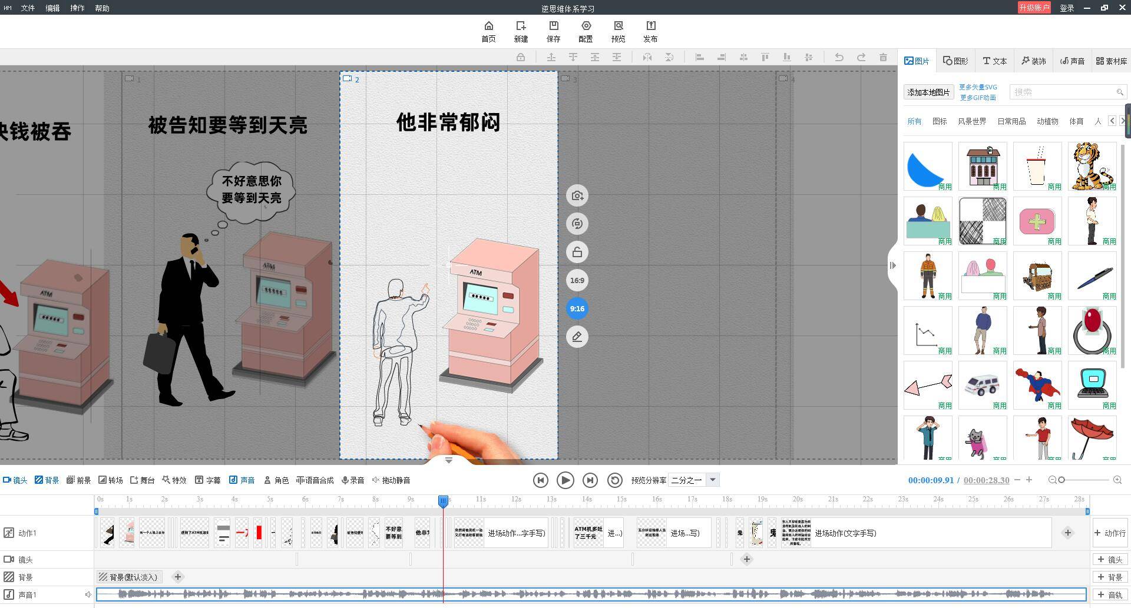Switch to 16:9 aspect ratio
The width and height of the screenshot is (1131, 608).
tap(577, 280)
